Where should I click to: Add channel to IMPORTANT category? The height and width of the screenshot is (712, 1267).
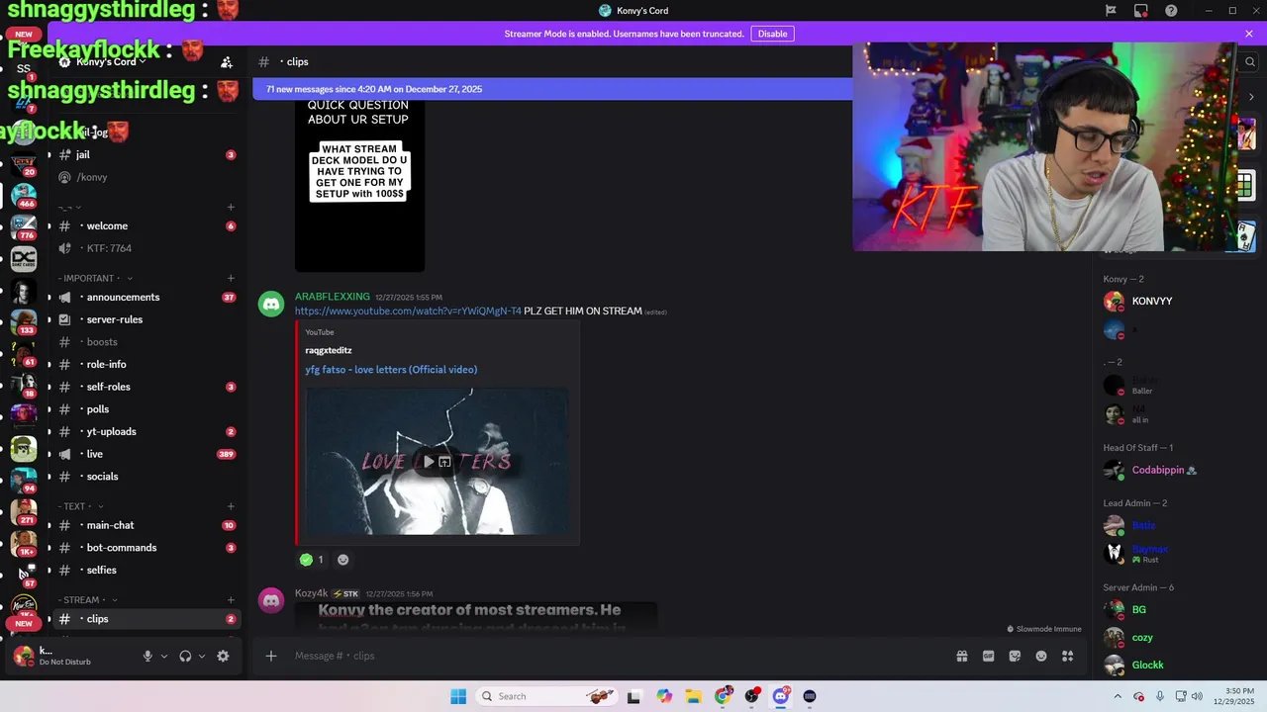(231, 278)
